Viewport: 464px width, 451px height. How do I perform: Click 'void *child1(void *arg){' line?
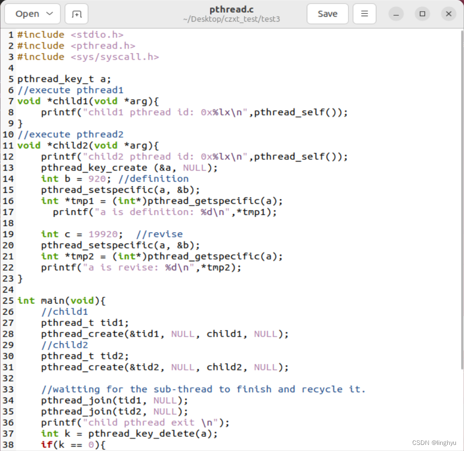tap(88, 101)
